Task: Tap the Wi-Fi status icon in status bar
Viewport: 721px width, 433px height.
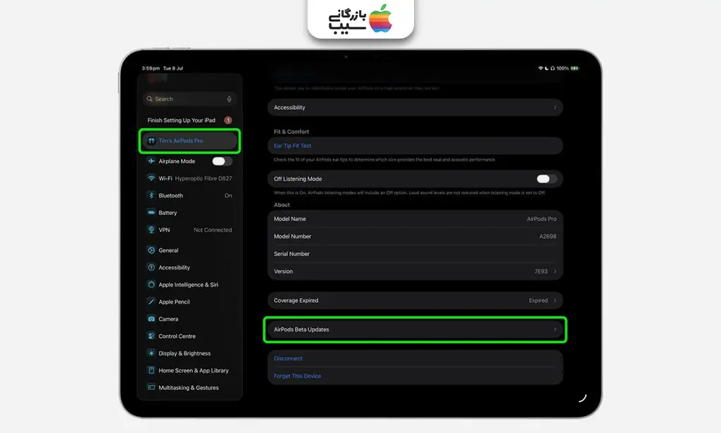Action: pyautogui.click(x=541, y=68)
